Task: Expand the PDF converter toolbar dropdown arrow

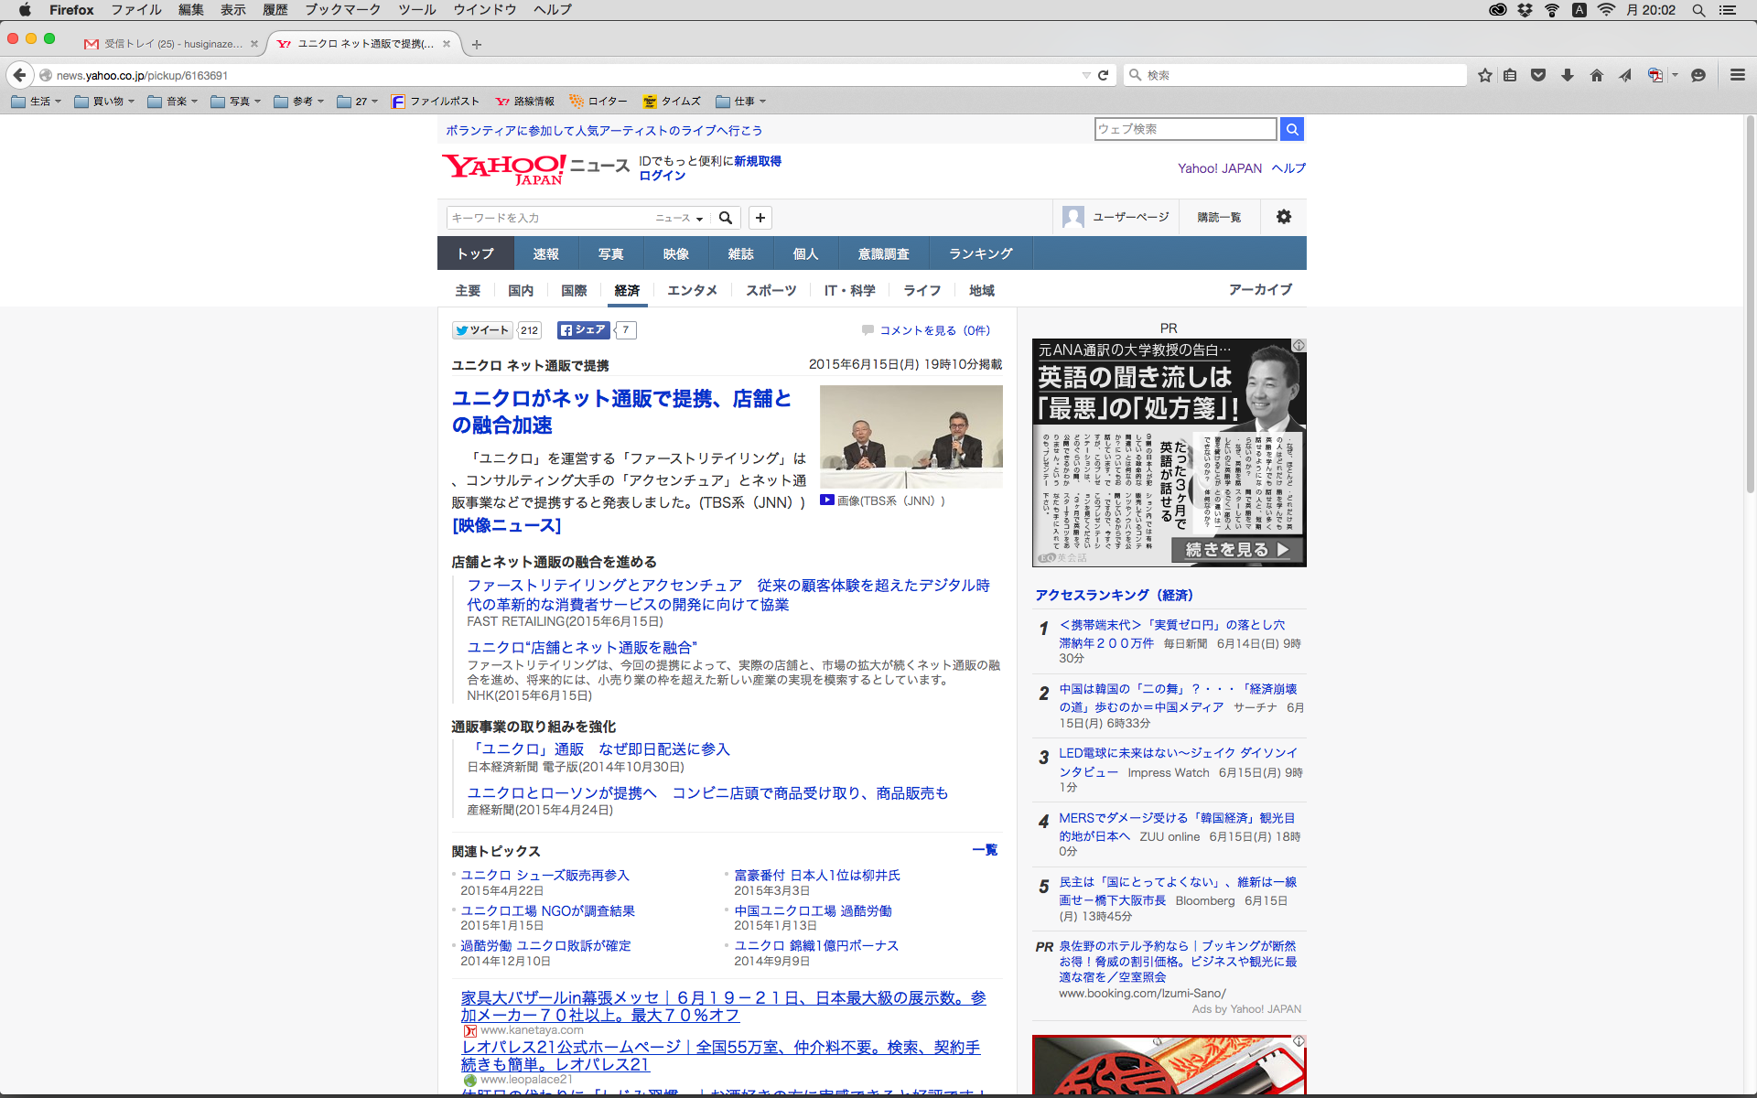Action: (x=1676, y=75)
